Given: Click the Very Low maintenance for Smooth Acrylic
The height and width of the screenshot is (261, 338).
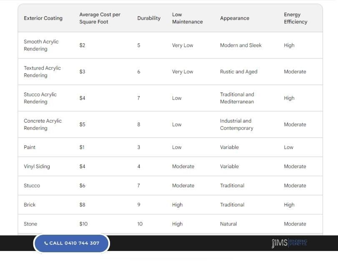Looking at the screenshot, I should 183,45.
